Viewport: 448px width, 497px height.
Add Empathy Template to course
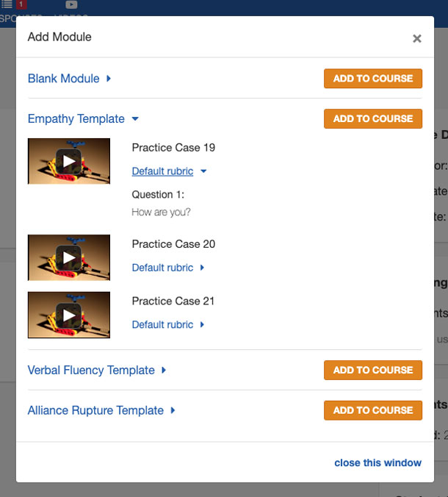373,118
